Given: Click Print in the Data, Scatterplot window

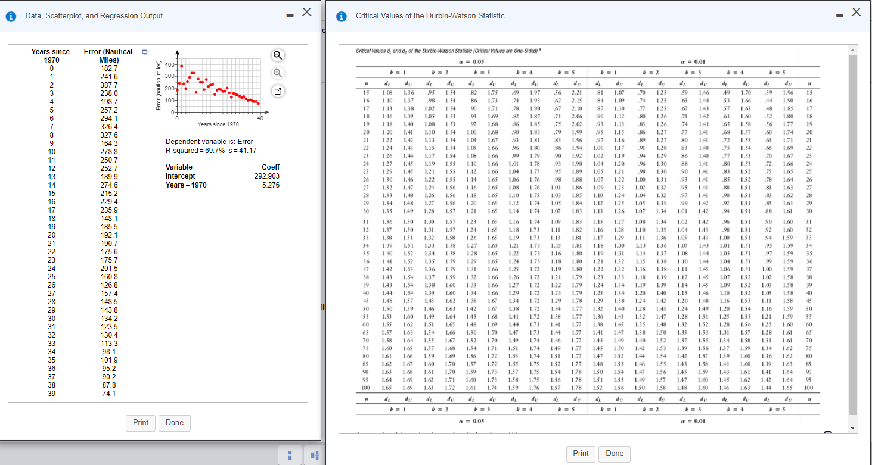Looking at the screenshot, I should [141, 422].
